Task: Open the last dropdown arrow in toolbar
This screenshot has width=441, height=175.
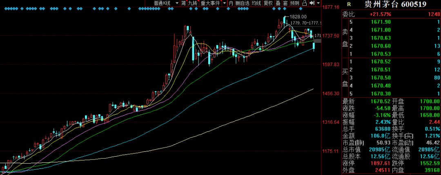Action: click(x=318, y=3)
